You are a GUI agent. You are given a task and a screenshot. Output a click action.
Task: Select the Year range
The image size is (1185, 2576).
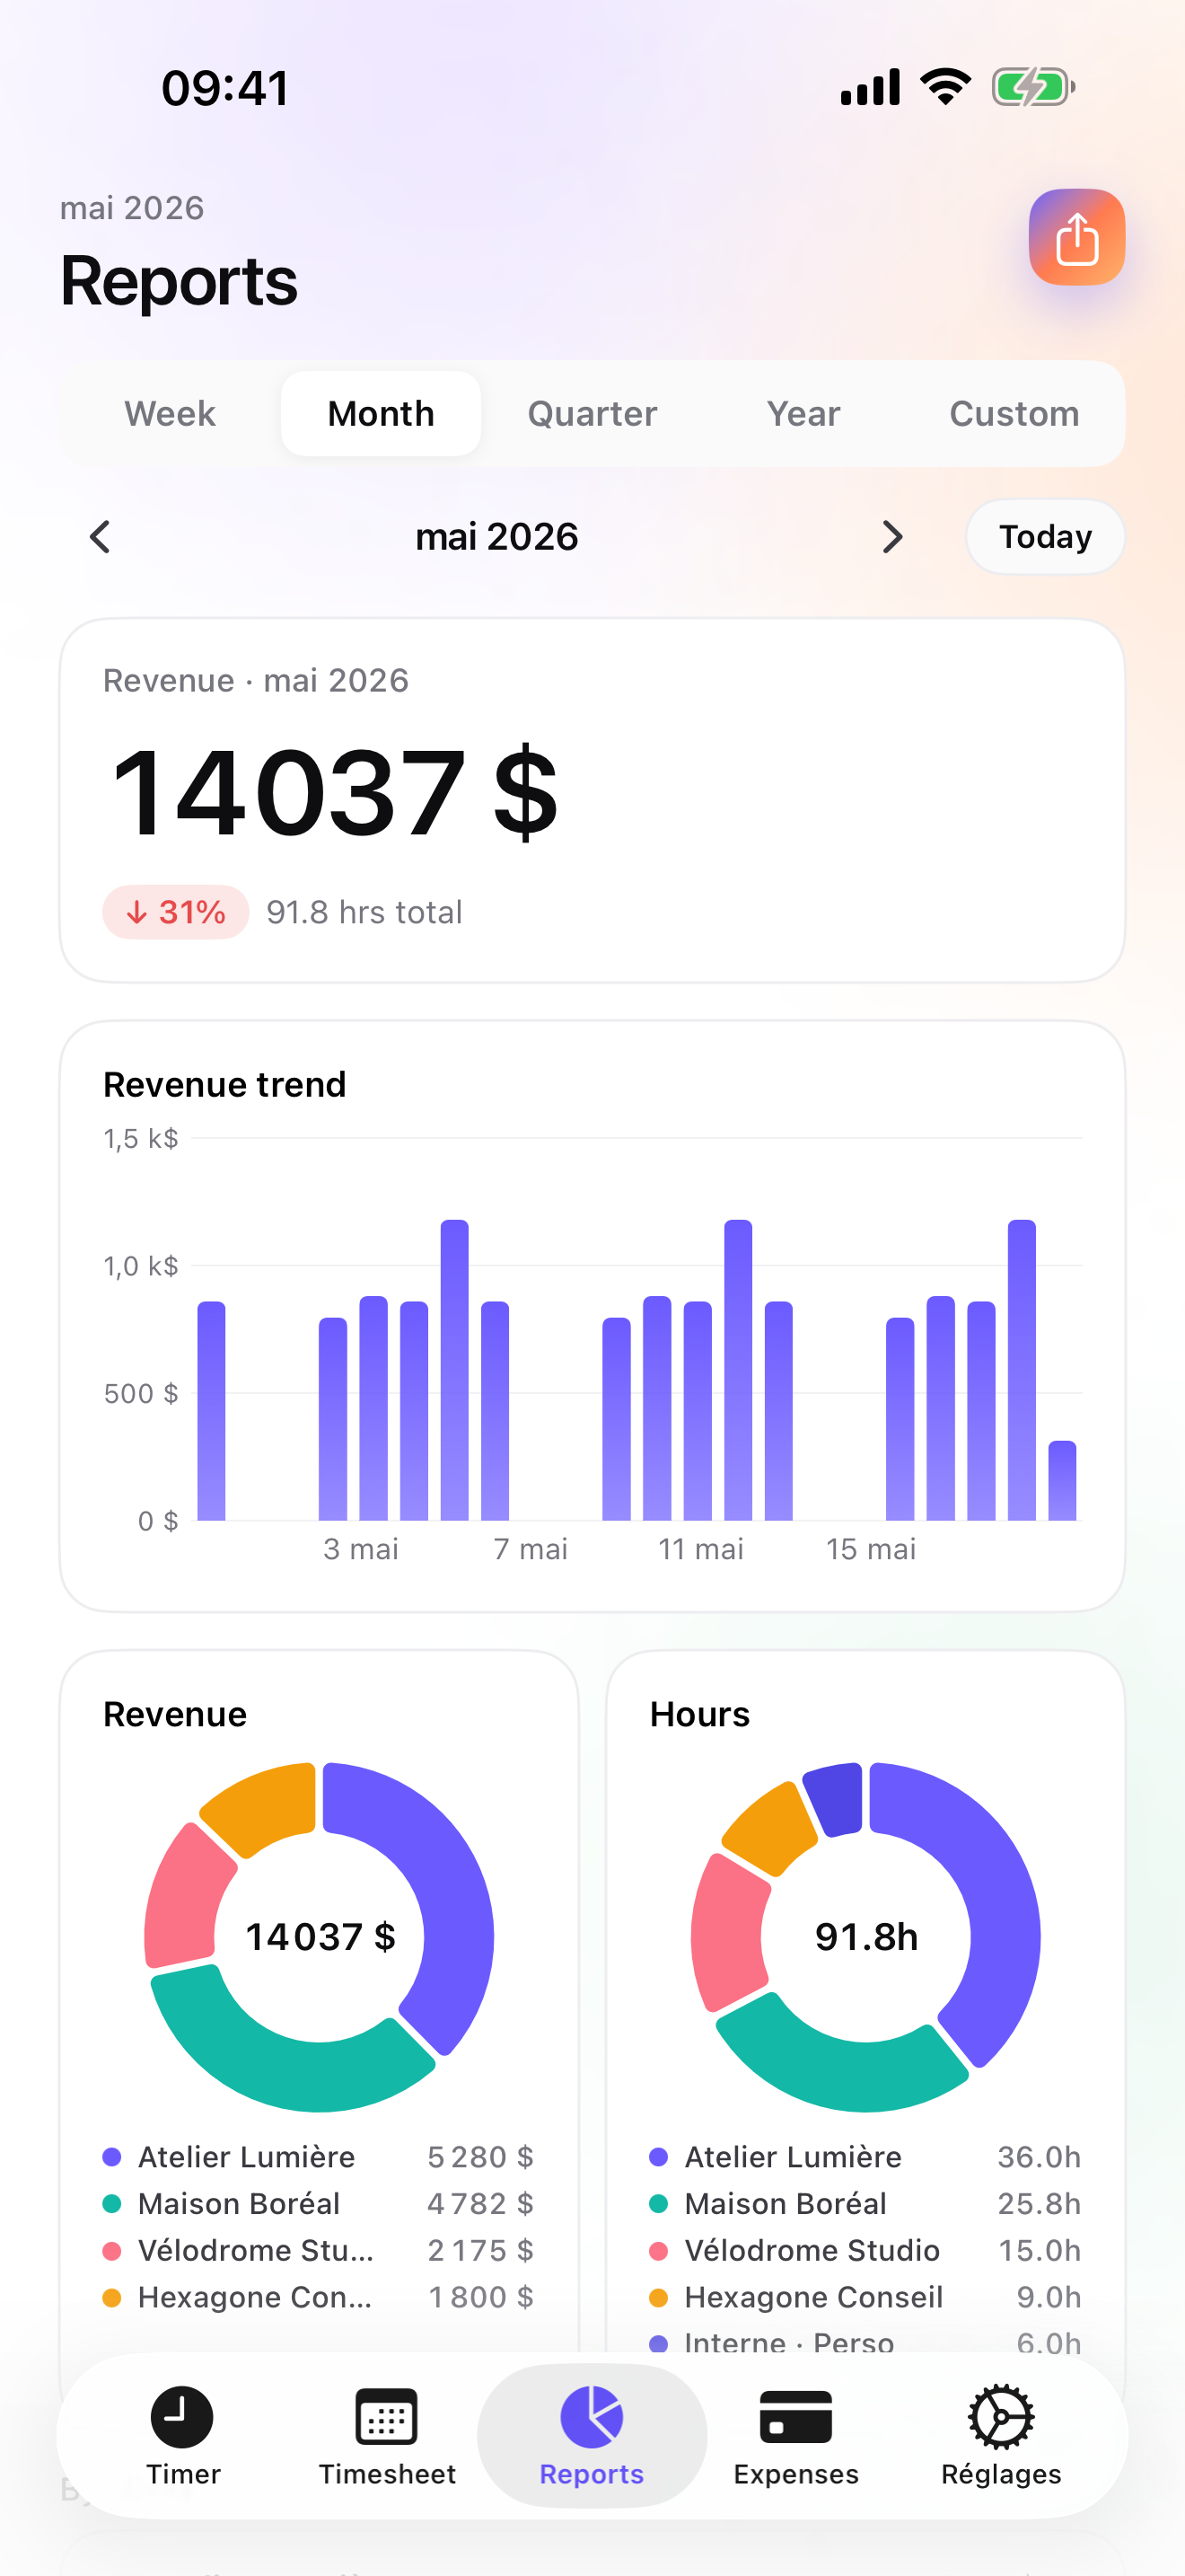pos(803,414)
